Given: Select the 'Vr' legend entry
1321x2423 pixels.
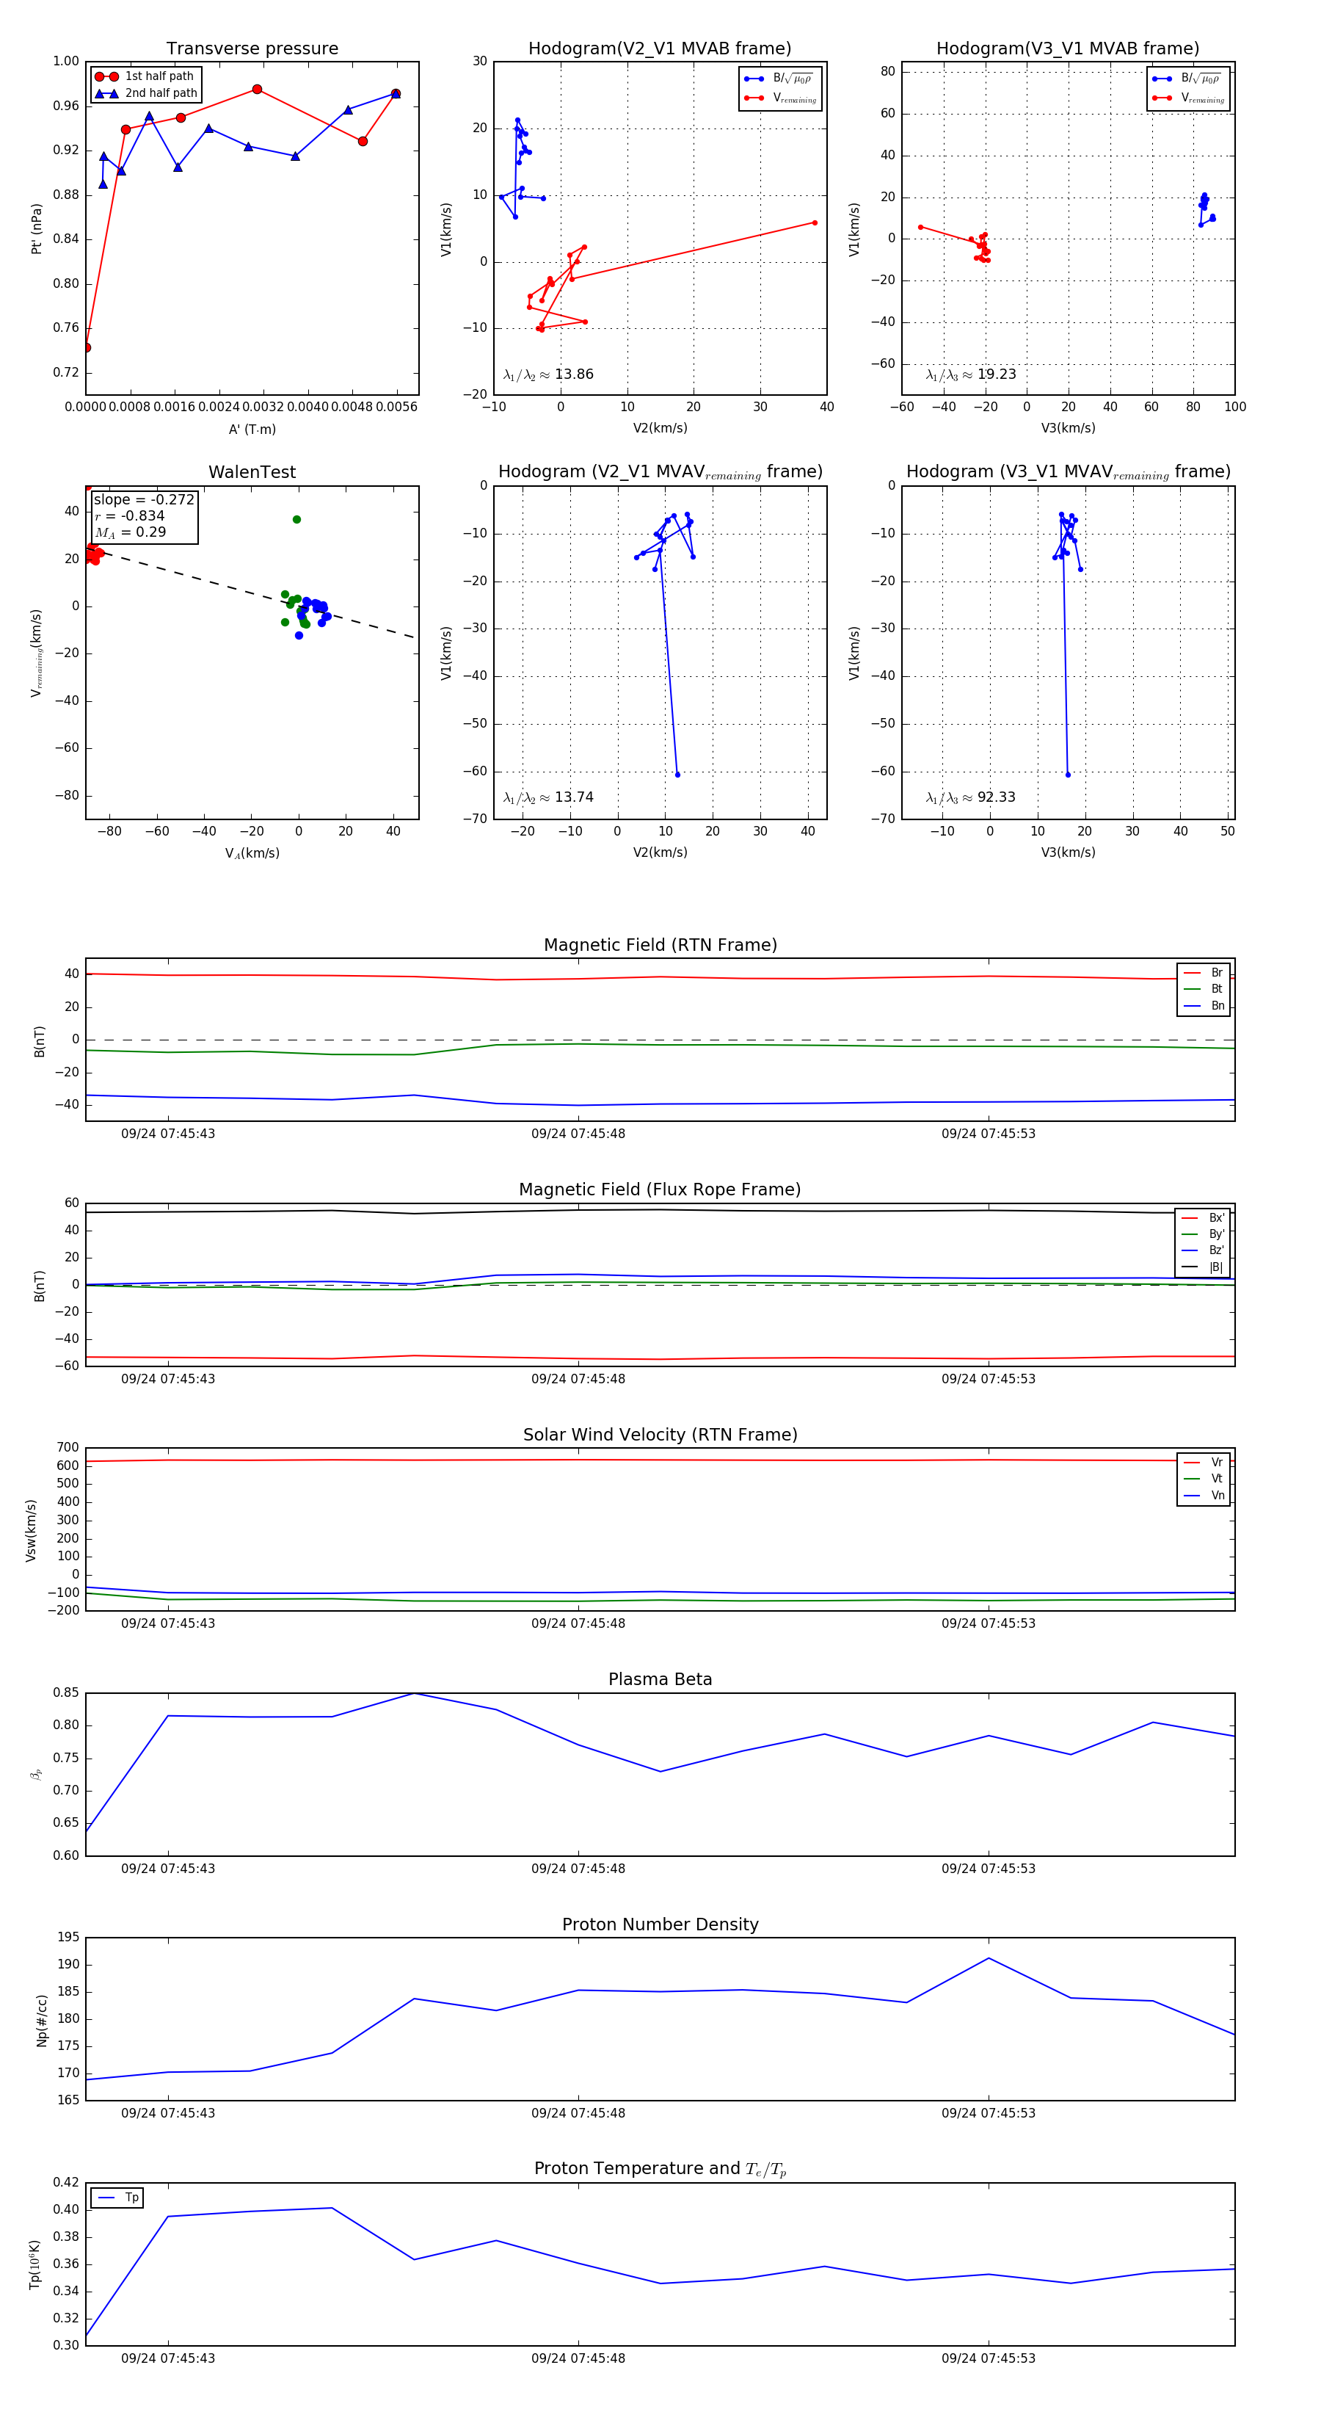Looking at the screenshot, I should [1204, 1463].
